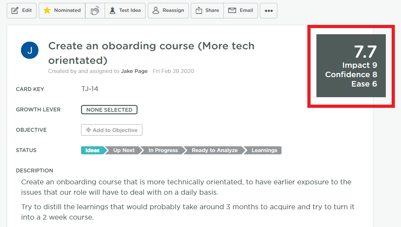The width and height of the screenshot is (401, 227).
Task: Applaud the idea with clapping hands icon
Action: tap(95, 11)
